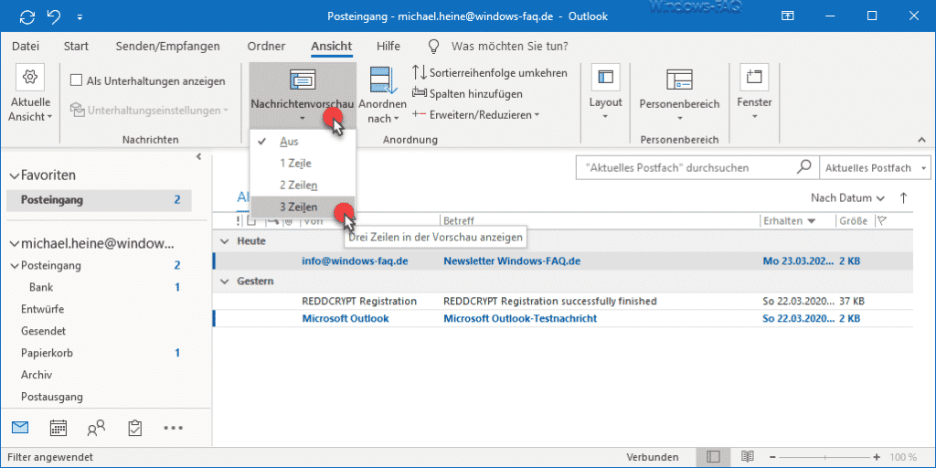This screenshot has height=468, width=936.
Task: Switch to Mail view icon
Action: (20, 428)
